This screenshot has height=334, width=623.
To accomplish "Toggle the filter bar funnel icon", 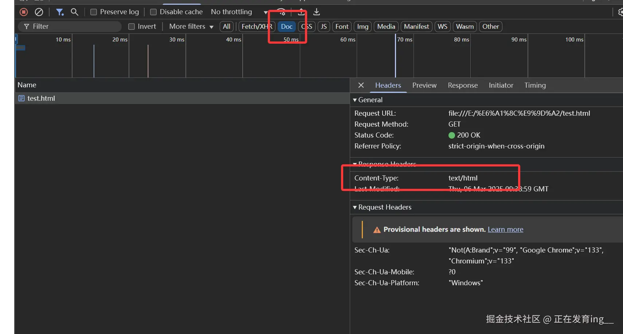I will pos(60,12).
